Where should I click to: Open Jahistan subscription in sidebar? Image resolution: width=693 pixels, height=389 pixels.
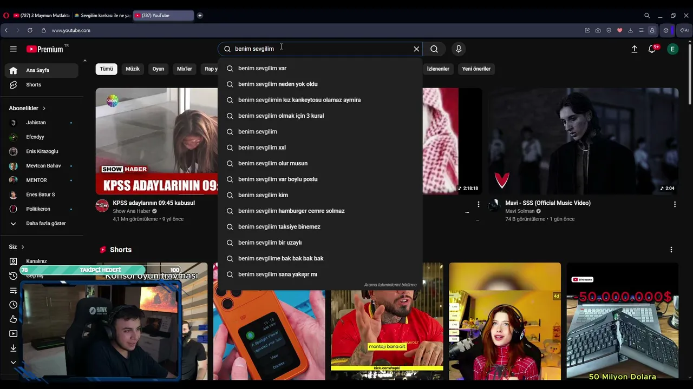[x=42, y=123]
